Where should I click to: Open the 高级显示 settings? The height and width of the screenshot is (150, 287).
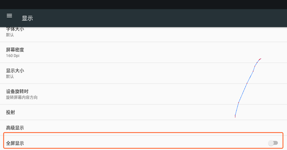tap(15, 128)
